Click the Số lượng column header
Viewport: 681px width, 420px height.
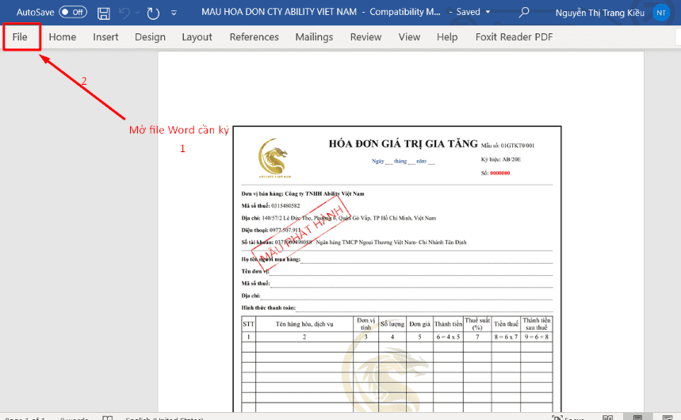click(392, 324)
